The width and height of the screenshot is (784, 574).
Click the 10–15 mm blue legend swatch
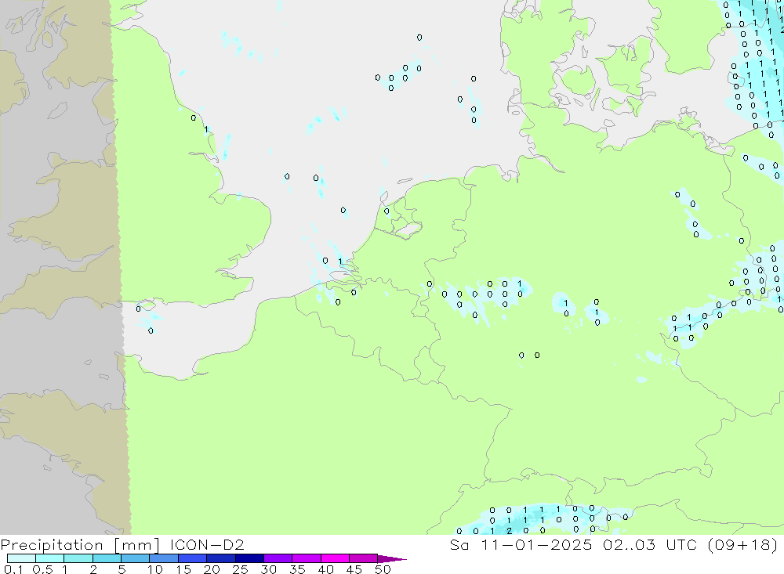click(x=164, y=558)
